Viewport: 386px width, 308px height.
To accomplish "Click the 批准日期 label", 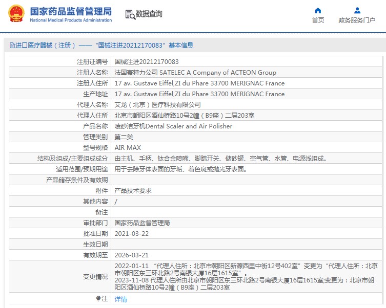I will (x=95, y=234).
